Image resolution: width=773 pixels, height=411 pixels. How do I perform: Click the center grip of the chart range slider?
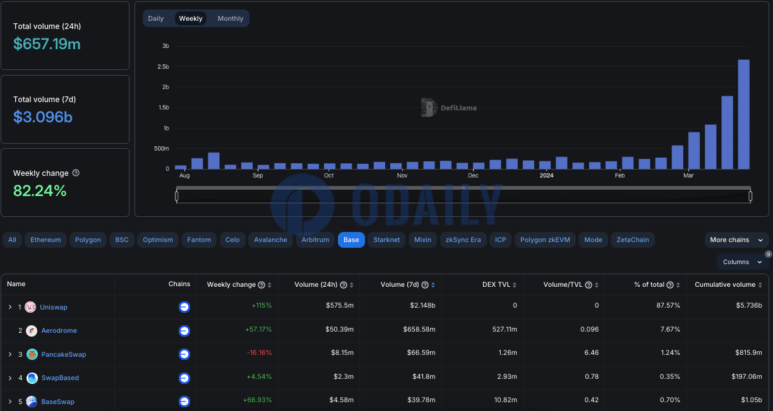464,188
